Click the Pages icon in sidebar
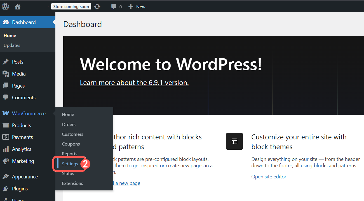 (x=6, y=86)
